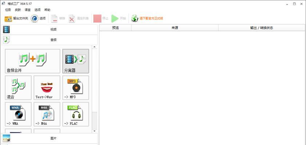Screen dimensions: 306x145
Task: Click the music note audio icon
Action: 6,40
